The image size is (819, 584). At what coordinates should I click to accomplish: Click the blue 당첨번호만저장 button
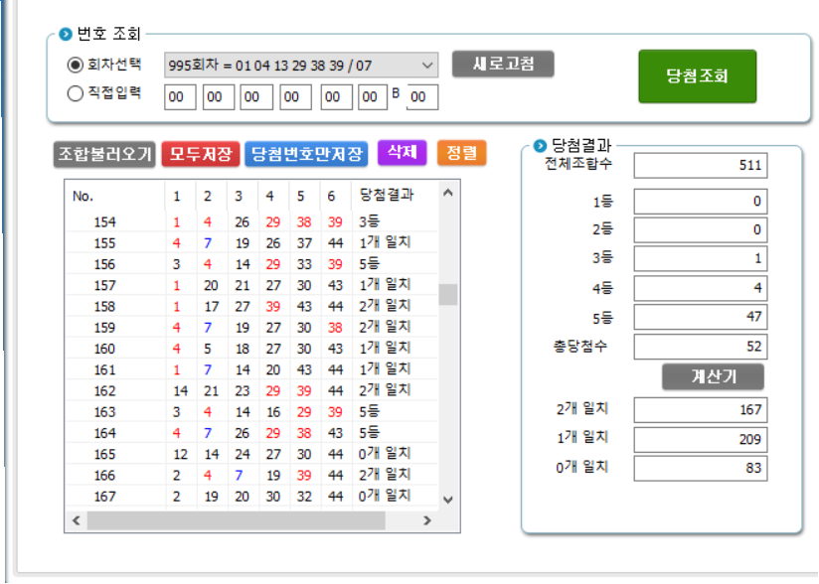click(306, 154)
